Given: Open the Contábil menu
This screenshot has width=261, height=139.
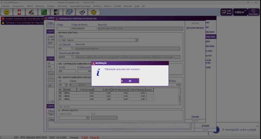Looking at the screenshot, I should click(x=117, y=6).
